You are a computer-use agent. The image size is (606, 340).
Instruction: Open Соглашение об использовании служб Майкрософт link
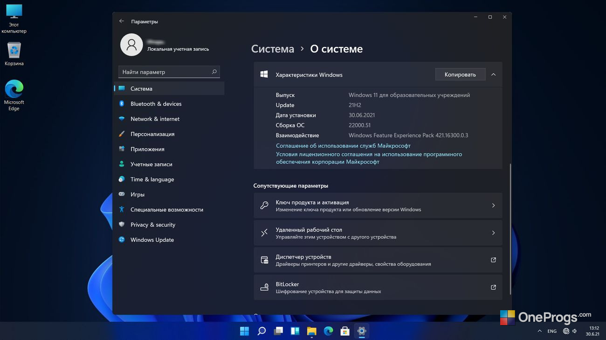point(343,146)
